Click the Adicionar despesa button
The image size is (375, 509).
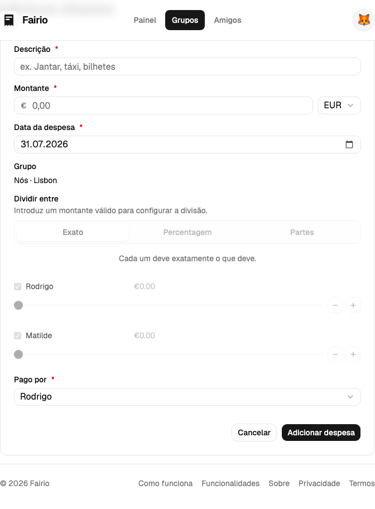[321, 433]
